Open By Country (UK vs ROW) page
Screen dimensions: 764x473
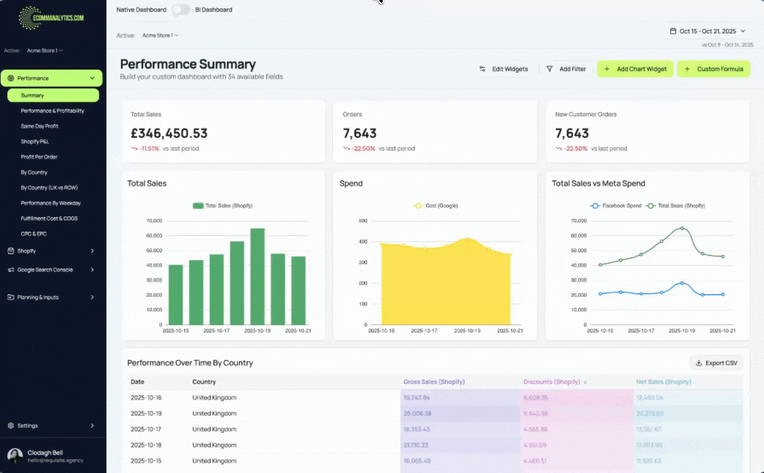[49, 187]
